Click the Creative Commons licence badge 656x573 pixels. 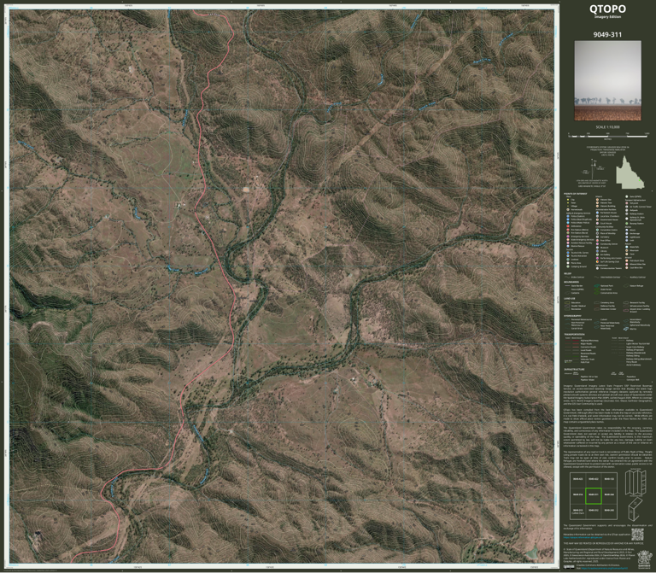[569, 567]
